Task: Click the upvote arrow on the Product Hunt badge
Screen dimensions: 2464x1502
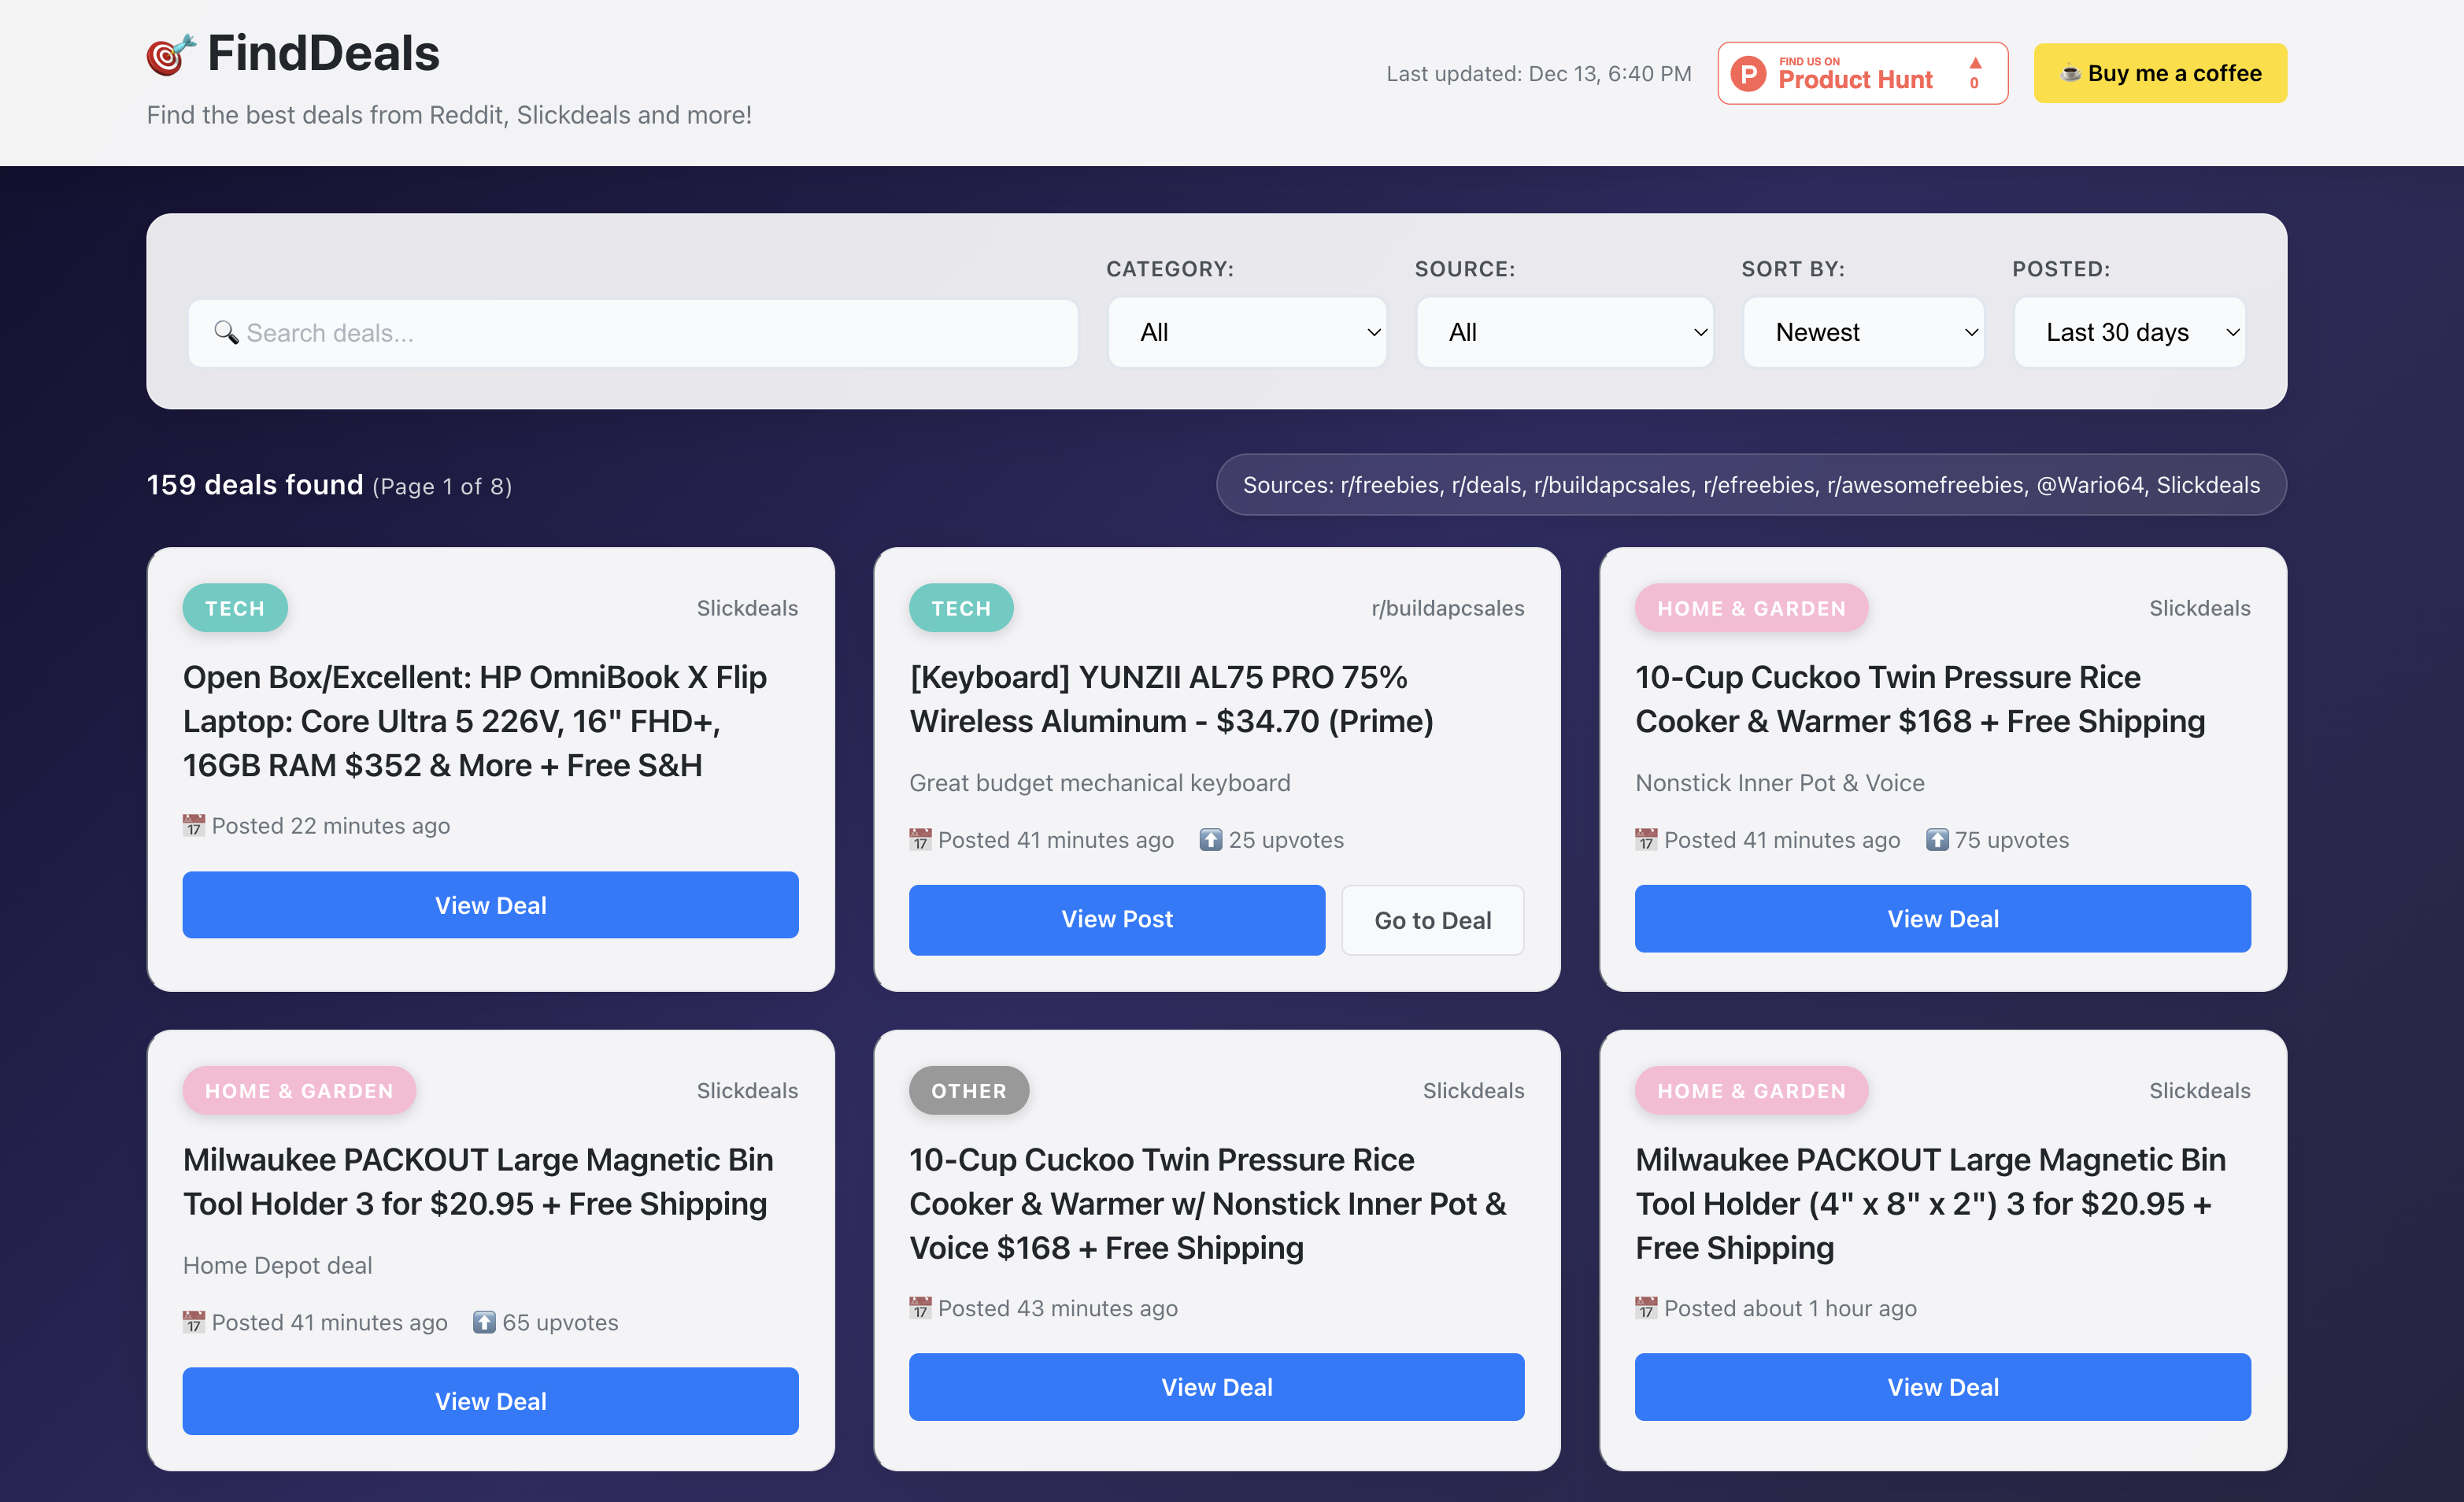Action: tap(1977, 62)
